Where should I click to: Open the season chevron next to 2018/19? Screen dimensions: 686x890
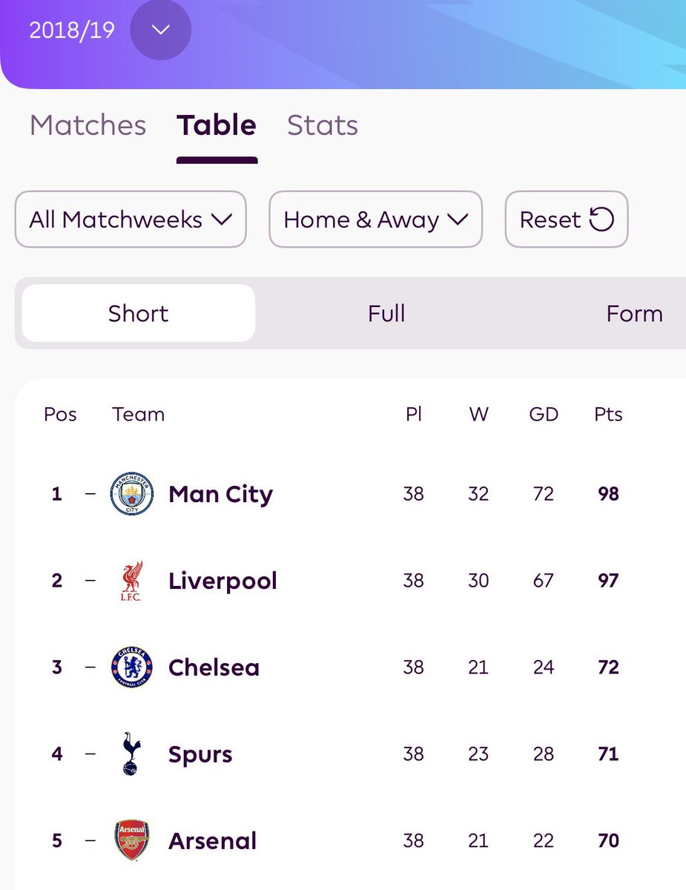pos(161,30)
